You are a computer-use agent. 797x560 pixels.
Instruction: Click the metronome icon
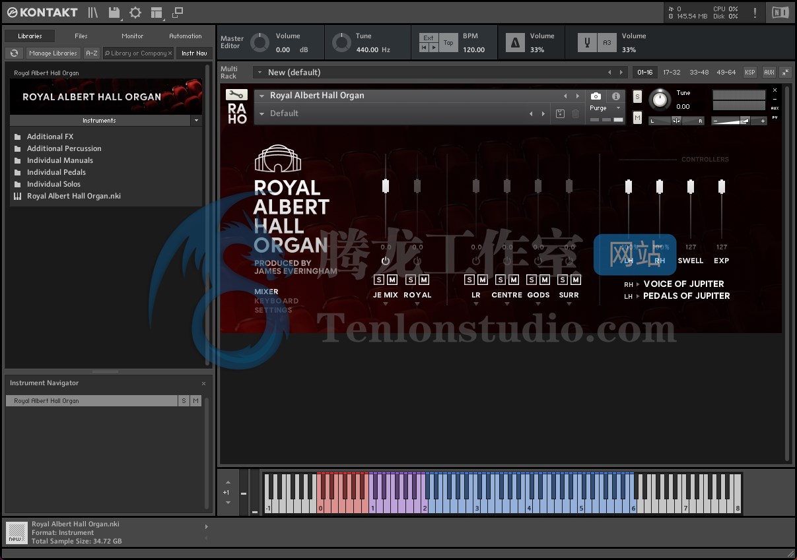click(515, 43)
